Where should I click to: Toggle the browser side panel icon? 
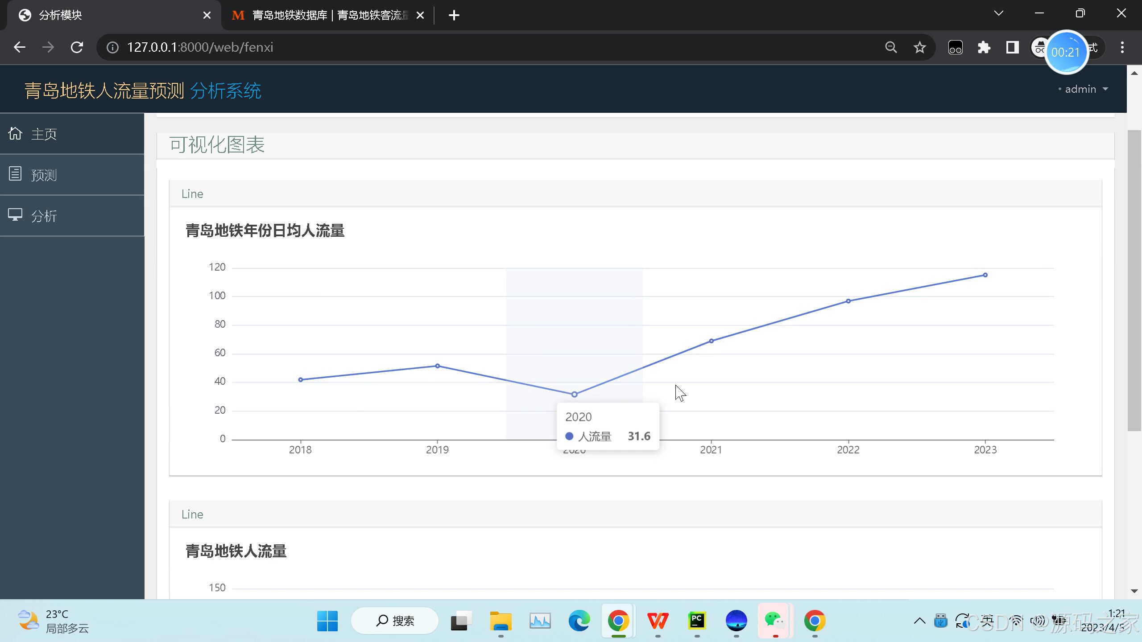click(x=1013, y=47)
